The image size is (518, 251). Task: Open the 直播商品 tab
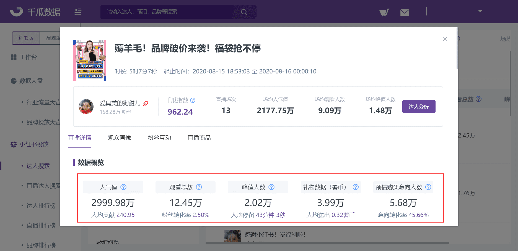tap(199, 138)
